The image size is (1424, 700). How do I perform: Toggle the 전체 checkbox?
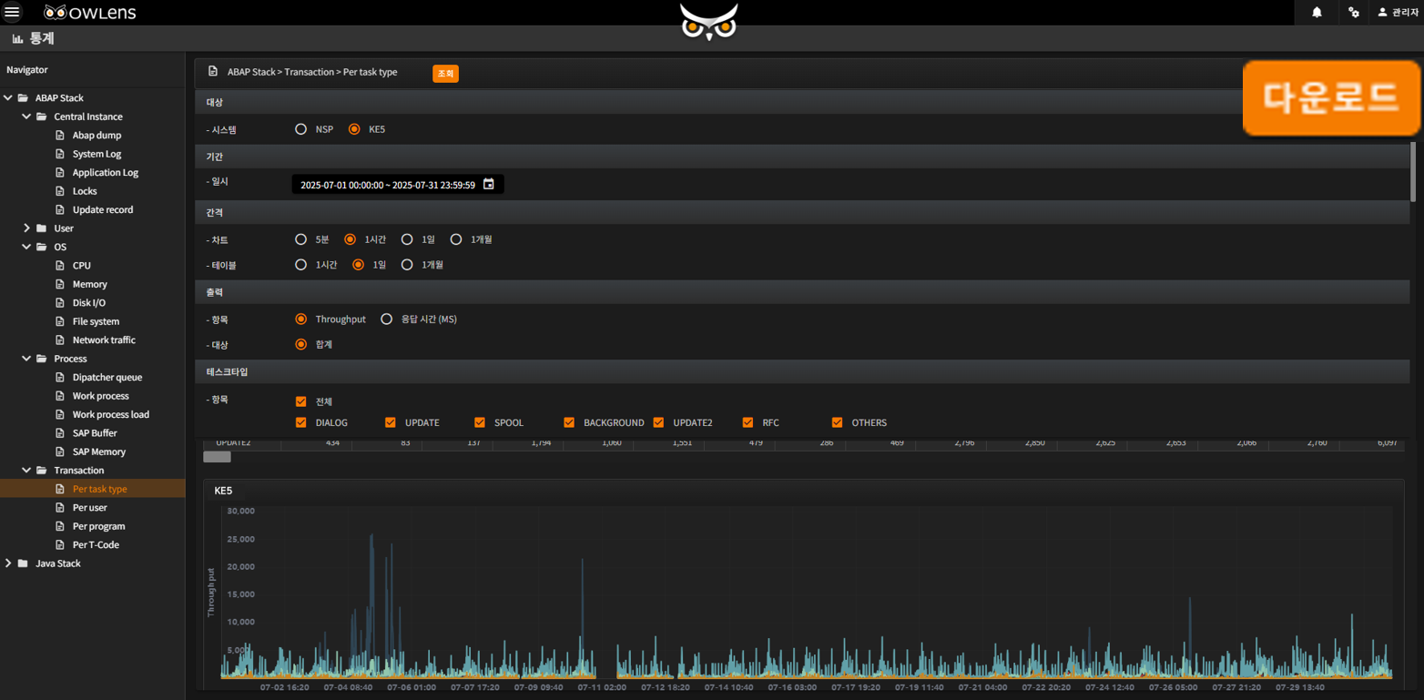click(x=301, y=401)
